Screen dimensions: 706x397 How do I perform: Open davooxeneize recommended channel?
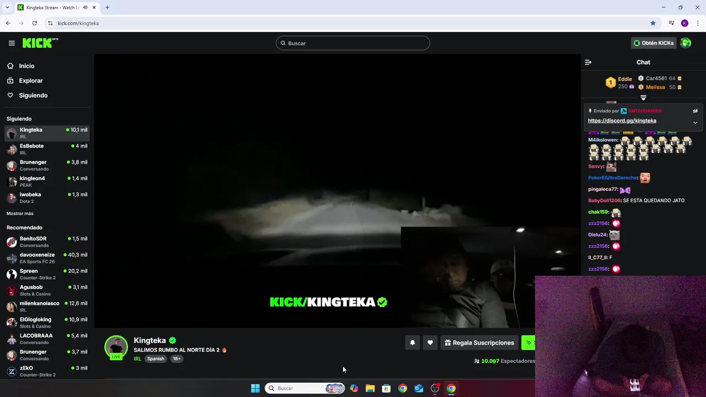47,257
